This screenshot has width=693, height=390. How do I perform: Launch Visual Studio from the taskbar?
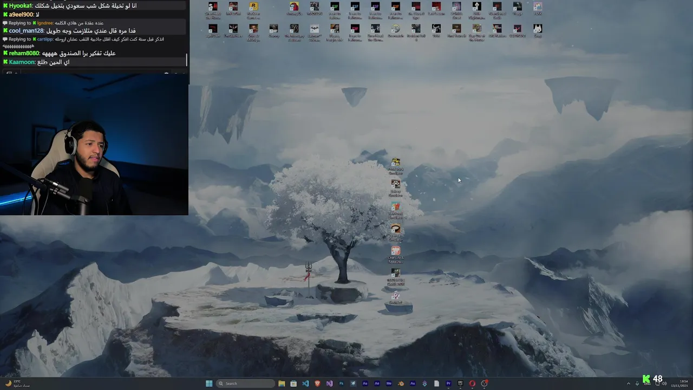[329, 383]
